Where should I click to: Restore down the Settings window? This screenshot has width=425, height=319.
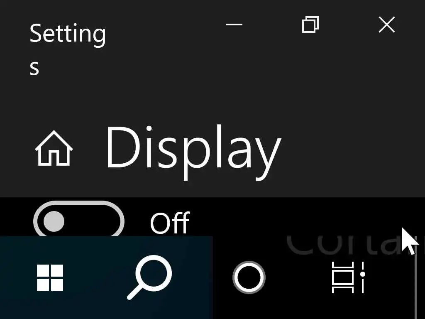(310, 25)
